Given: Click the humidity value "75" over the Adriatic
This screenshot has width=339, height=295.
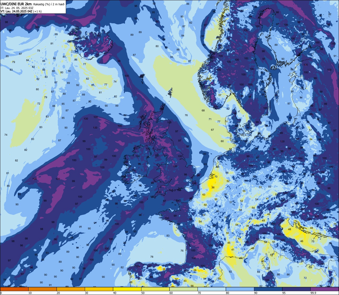Looking at the screenshot, I should 313,242.
